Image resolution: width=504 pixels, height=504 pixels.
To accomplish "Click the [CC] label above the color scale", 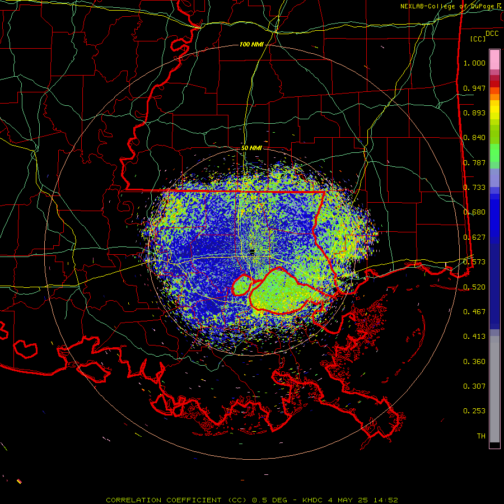I will tap(478, 39).
